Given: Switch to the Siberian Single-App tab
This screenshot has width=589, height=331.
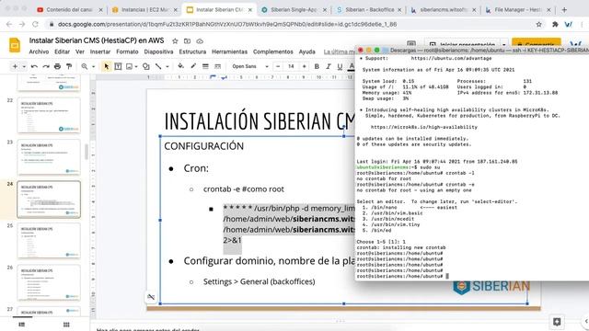Looking at the screenshot, I should pyautogui.click(x=294, y=10).
